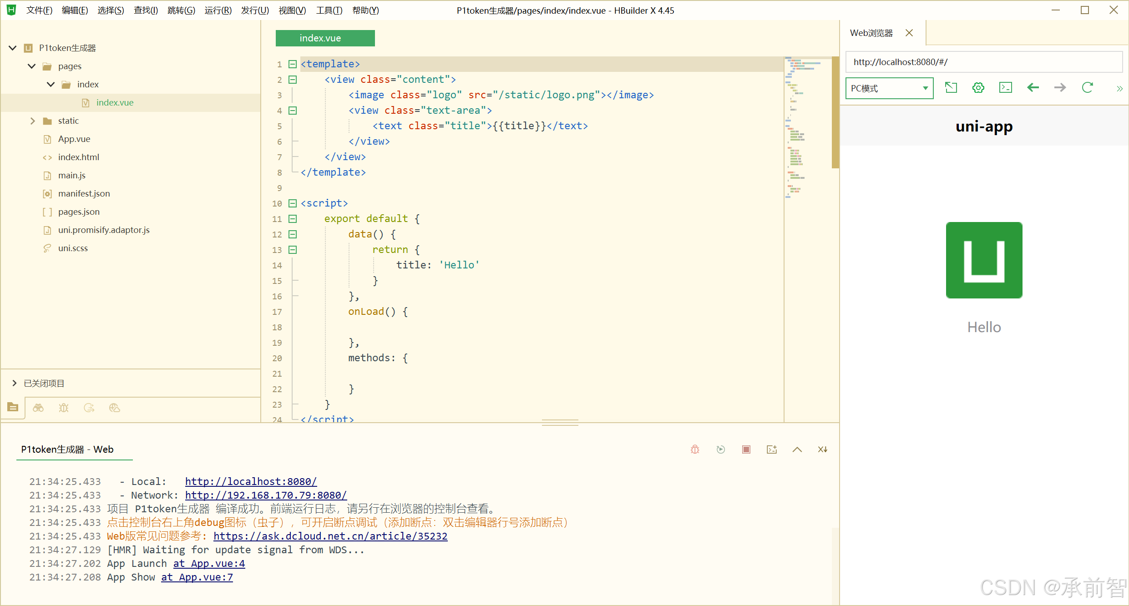Open the ask.dcloud.net.cn article link
This screenshot has height=606, width=1129.
(x=330, y=536)
